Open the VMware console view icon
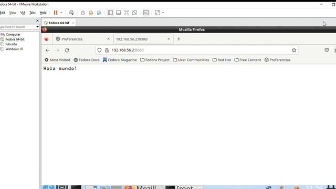 146,13
